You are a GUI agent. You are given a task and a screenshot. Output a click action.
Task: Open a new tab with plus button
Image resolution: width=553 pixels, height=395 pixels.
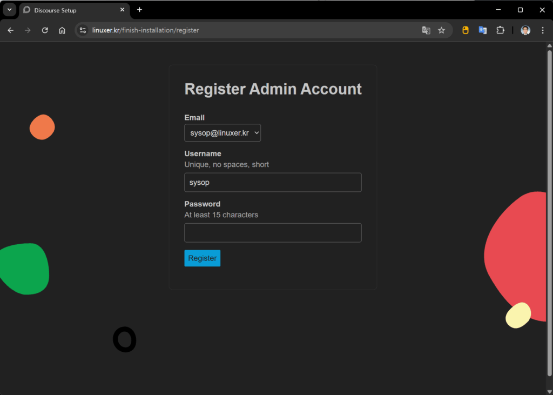coord(139,10)
